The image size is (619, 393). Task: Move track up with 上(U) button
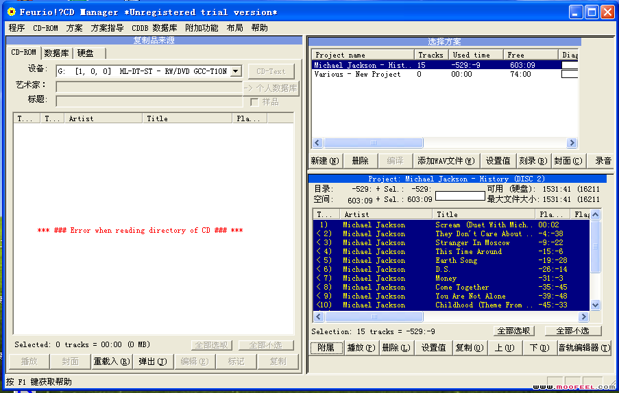coord(504,348)
